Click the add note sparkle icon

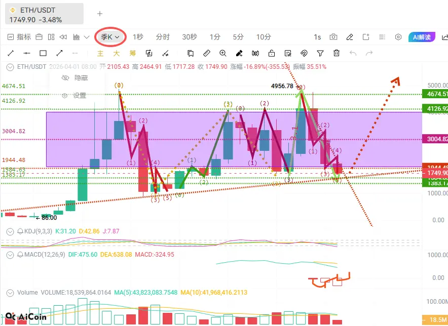366,37
